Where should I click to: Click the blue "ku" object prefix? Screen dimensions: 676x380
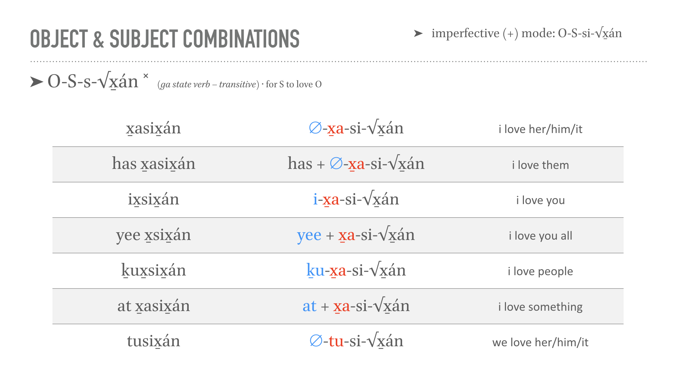click(x=315, y=271)
